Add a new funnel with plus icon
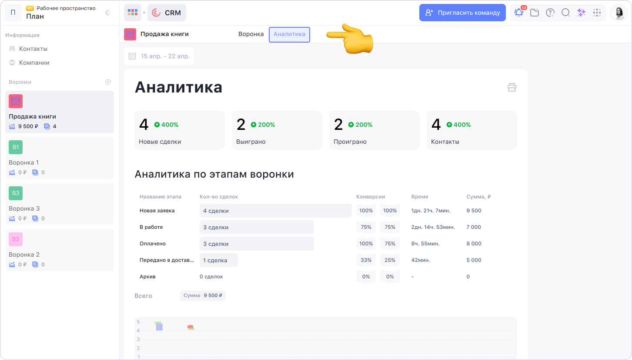 point(108,82)
